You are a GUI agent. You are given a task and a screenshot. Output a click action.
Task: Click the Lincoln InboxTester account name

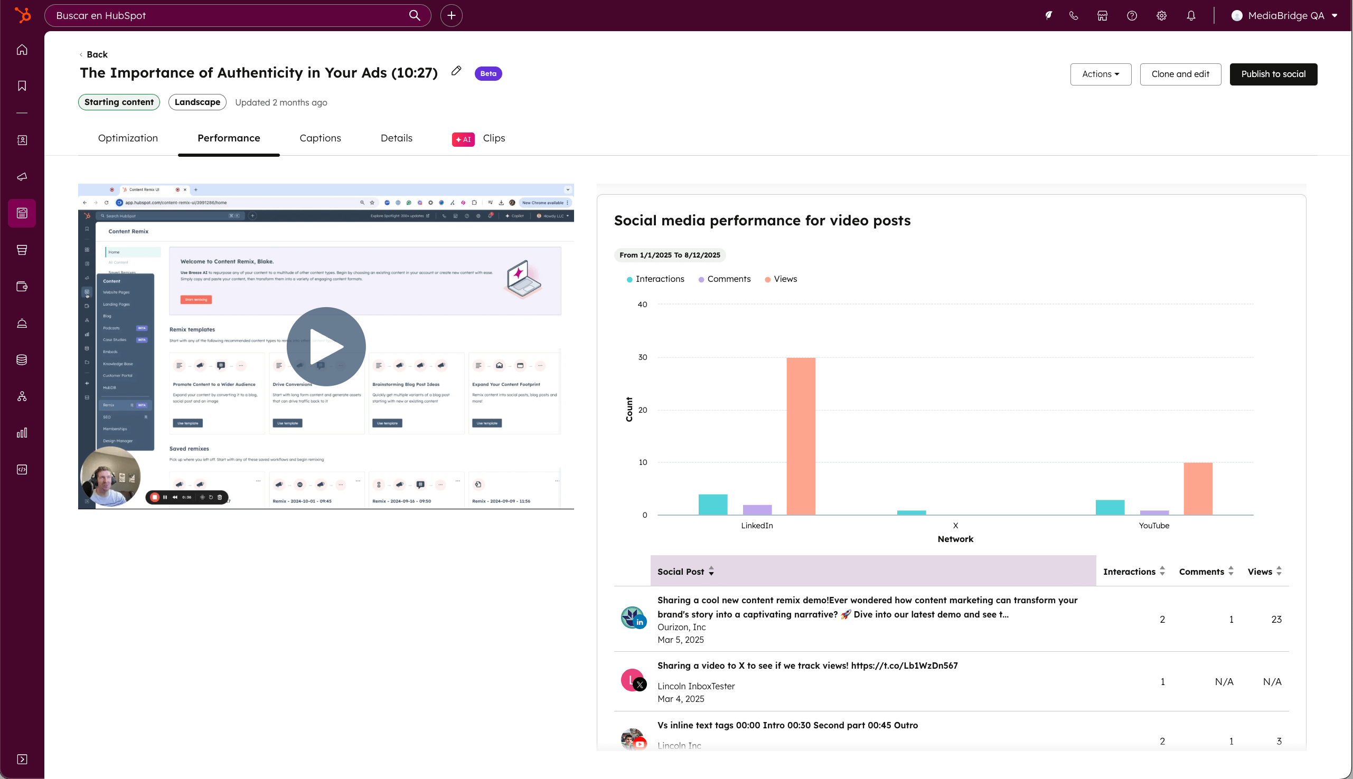coord(696,686)
